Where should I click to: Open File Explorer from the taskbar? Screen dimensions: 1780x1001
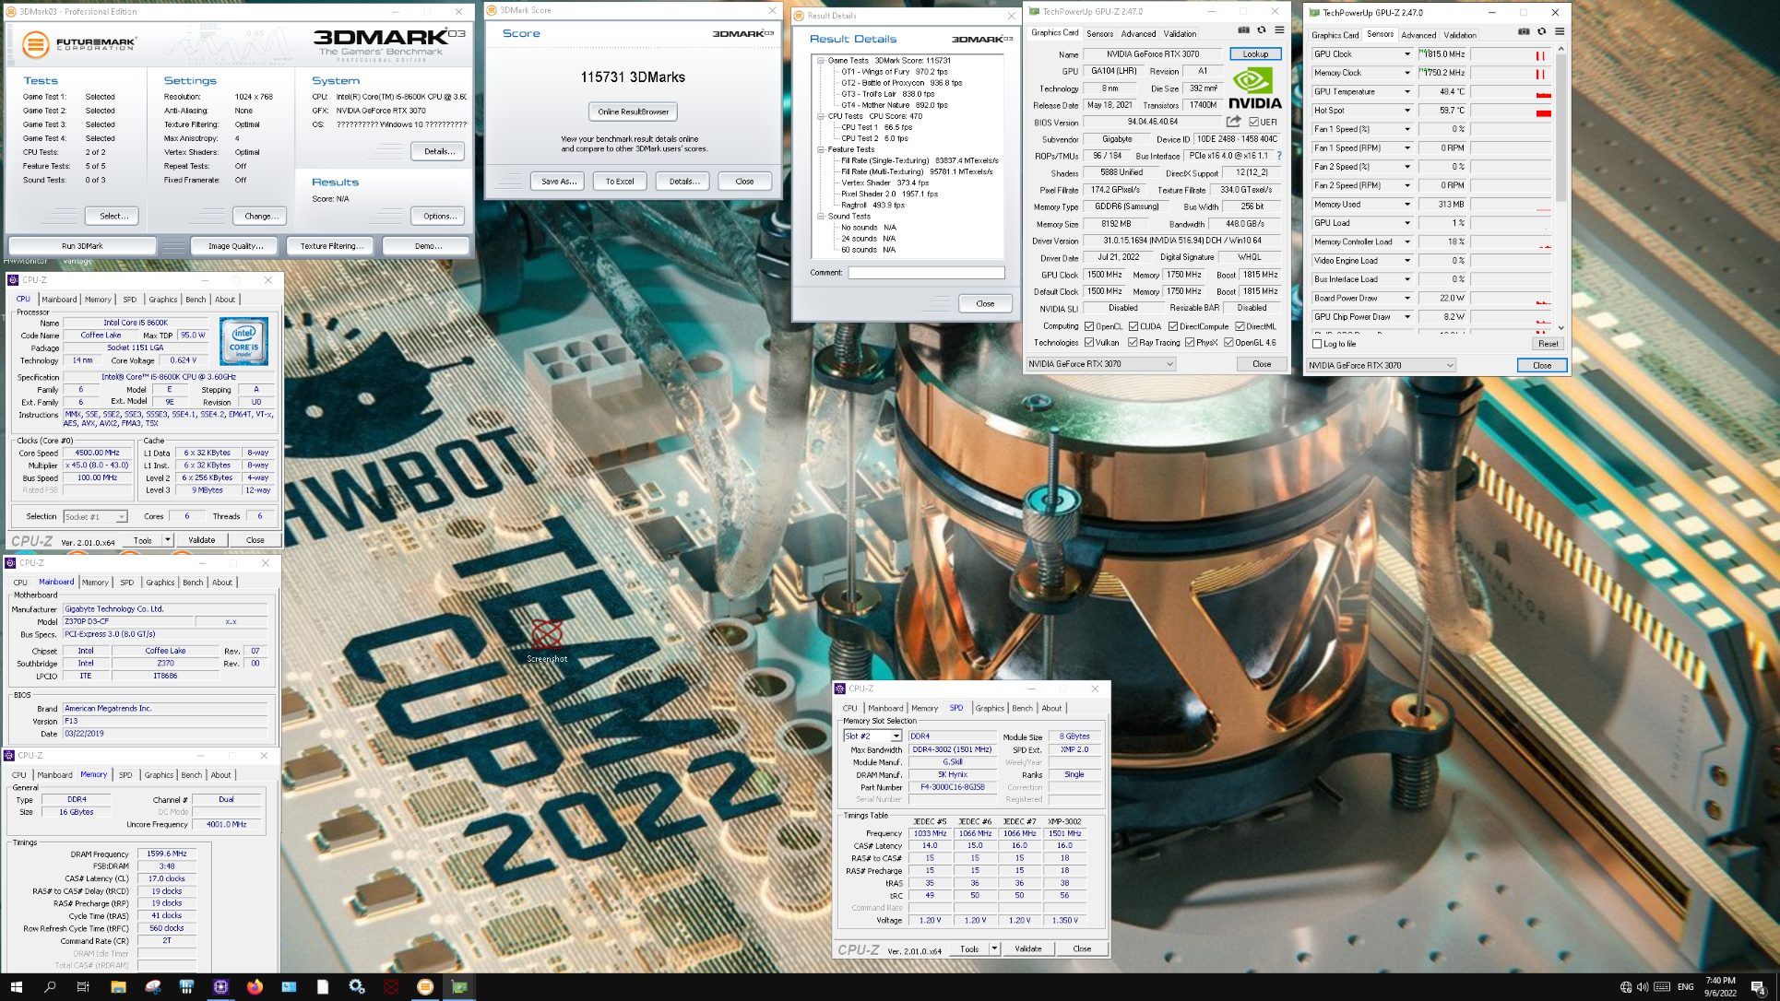(118, 987)
